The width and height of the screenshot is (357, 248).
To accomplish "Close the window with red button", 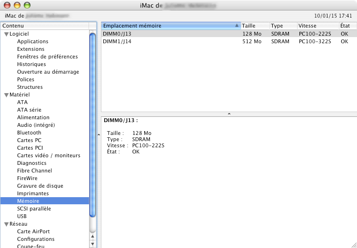I will [7, 5].
